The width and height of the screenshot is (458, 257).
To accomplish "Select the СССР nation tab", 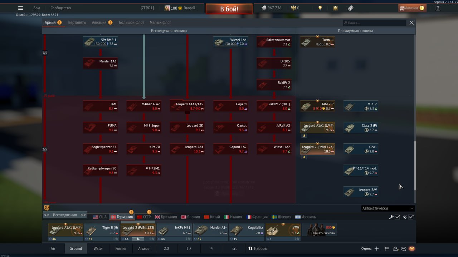I will click(144, 217).
